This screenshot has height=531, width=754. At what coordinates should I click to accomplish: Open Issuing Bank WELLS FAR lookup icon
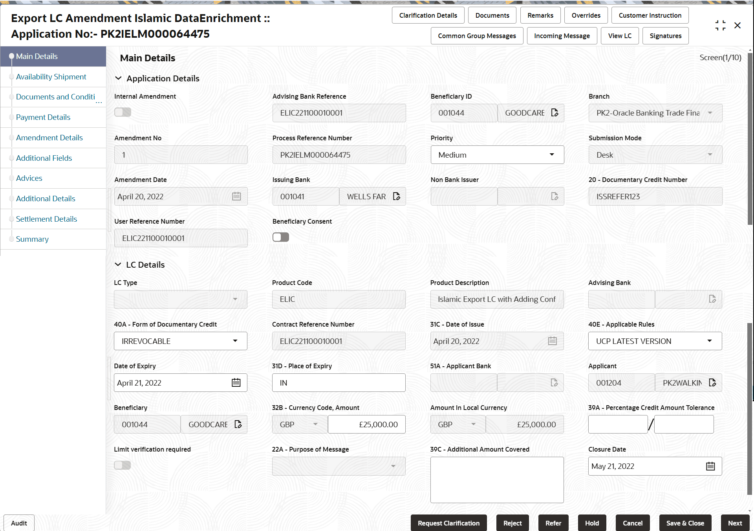tap(397, 196)
